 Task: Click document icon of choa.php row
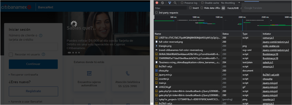point(156,71)
